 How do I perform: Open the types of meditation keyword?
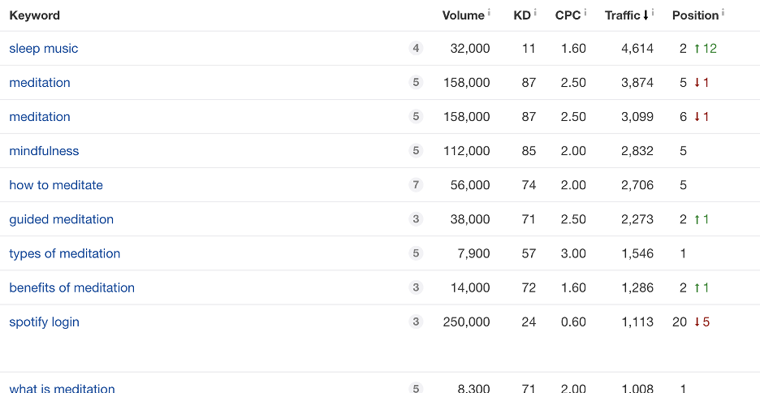tap(64, 254)
